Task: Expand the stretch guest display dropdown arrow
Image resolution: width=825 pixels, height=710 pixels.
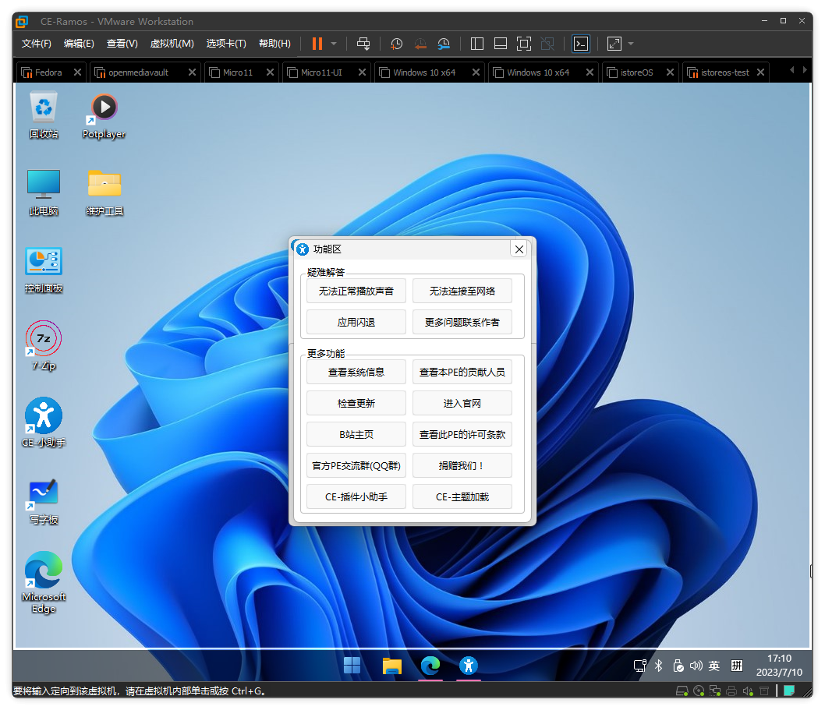Action: (631, 44)
